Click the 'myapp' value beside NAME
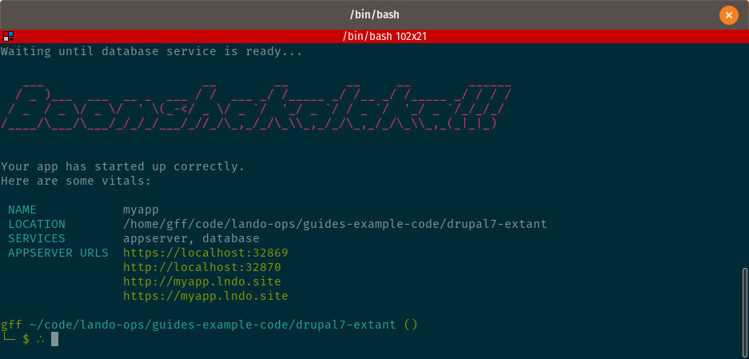 pos(141,209)
